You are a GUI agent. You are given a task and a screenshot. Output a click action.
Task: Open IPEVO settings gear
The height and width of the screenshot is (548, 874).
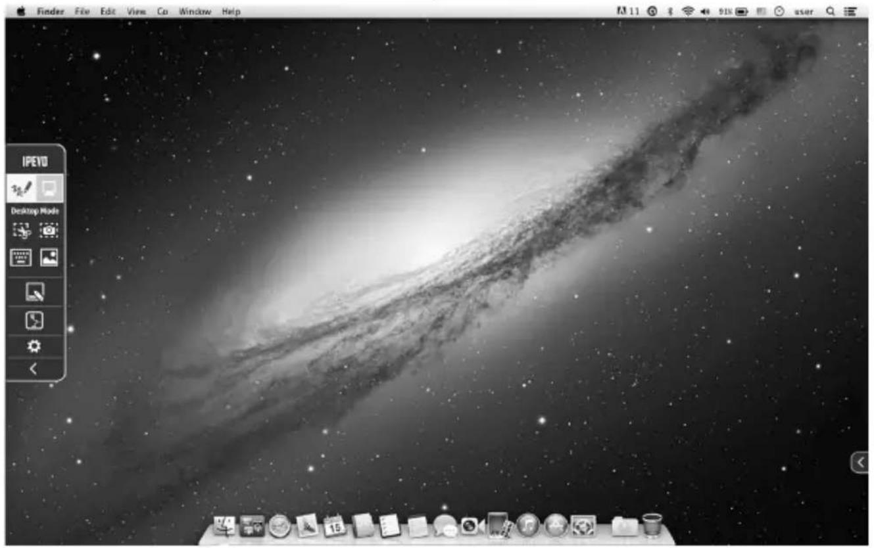pos(35,346)
